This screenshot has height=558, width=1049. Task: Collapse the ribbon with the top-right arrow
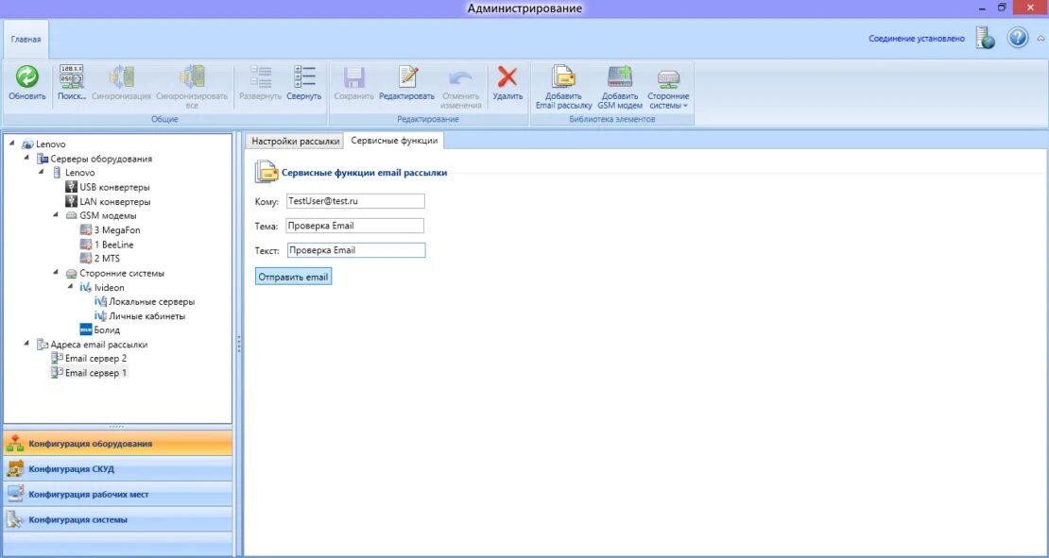(1040, 38)
